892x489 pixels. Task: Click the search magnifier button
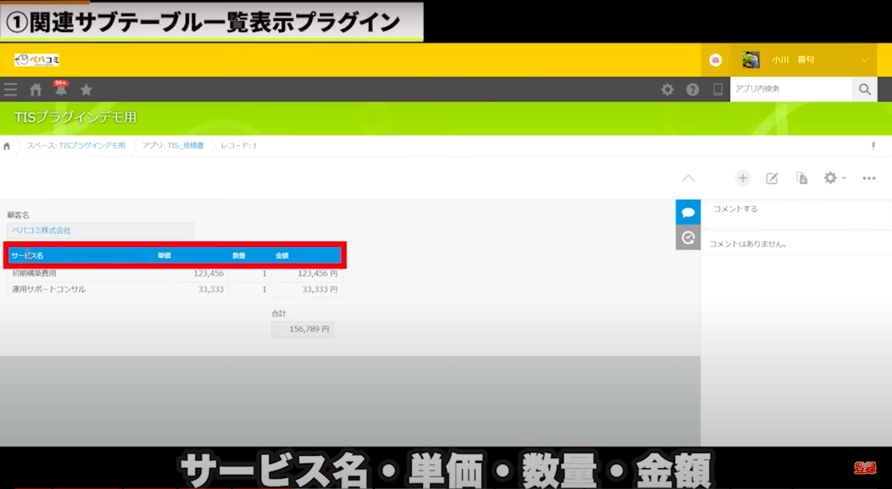(x=865, y=89)
